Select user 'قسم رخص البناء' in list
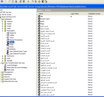104x97 pixels. 46,92
